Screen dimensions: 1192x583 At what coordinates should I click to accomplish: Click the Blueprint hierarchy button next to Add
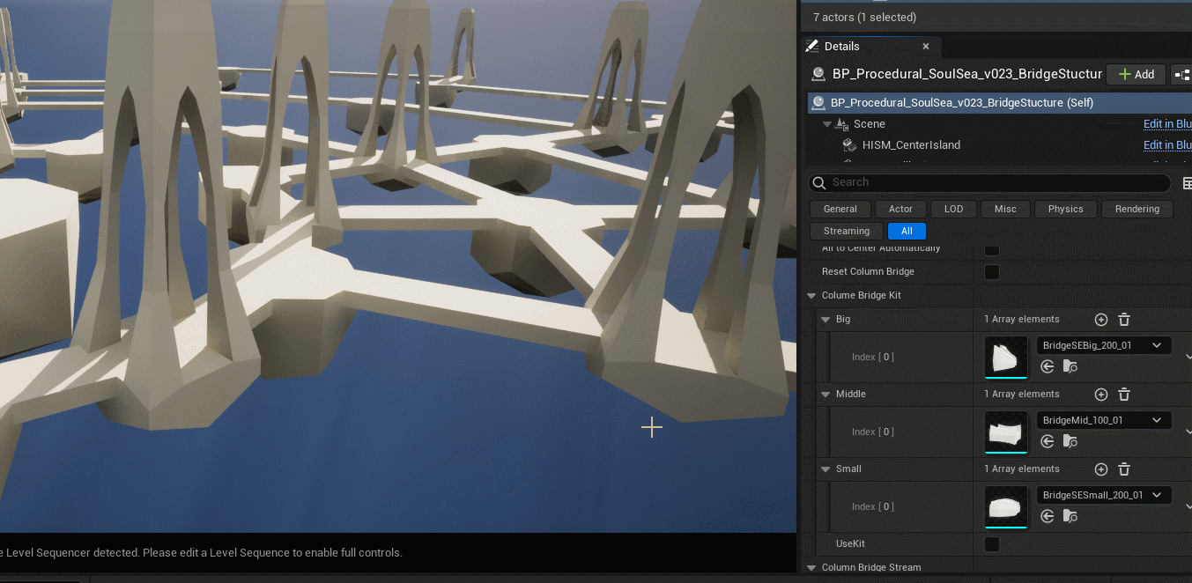coord(1181,75)
